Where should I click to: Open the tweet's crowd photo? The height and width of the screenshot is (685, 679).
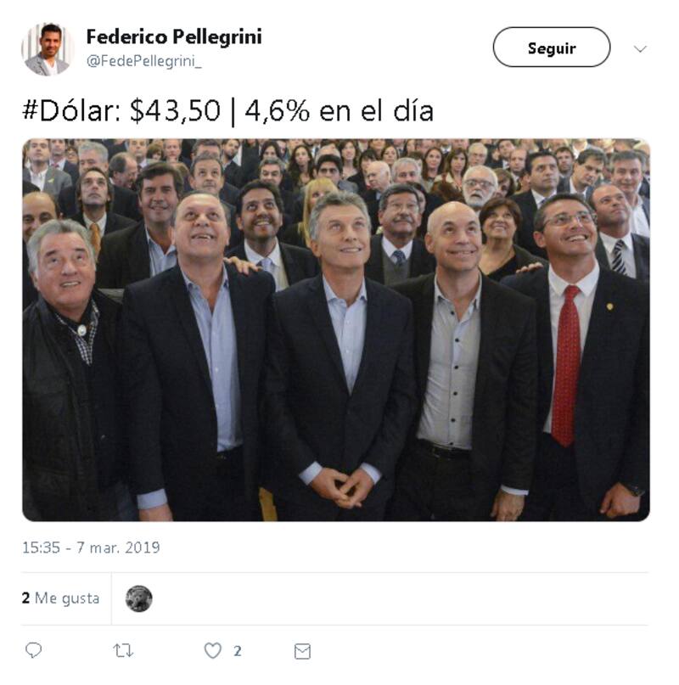coord(336,330)
